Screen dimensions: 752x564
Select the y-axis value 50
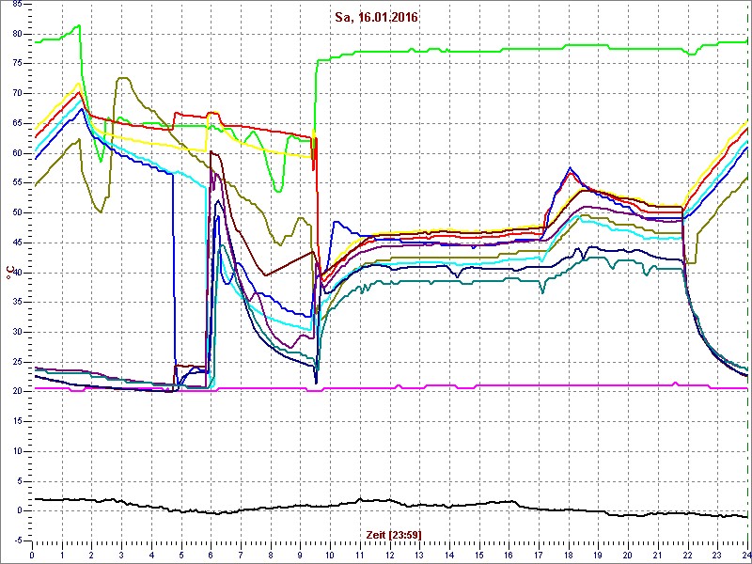click(x=17, y=212)
